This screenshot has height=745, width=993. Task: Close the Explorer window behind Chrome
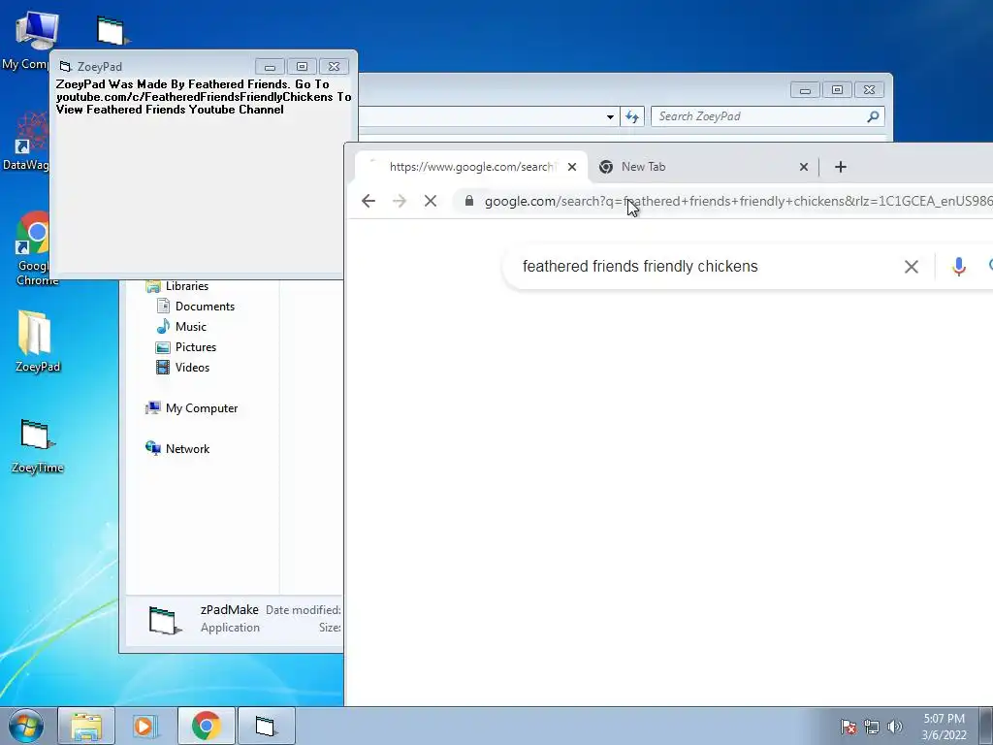pyautogui.click(x=869, y=90)
